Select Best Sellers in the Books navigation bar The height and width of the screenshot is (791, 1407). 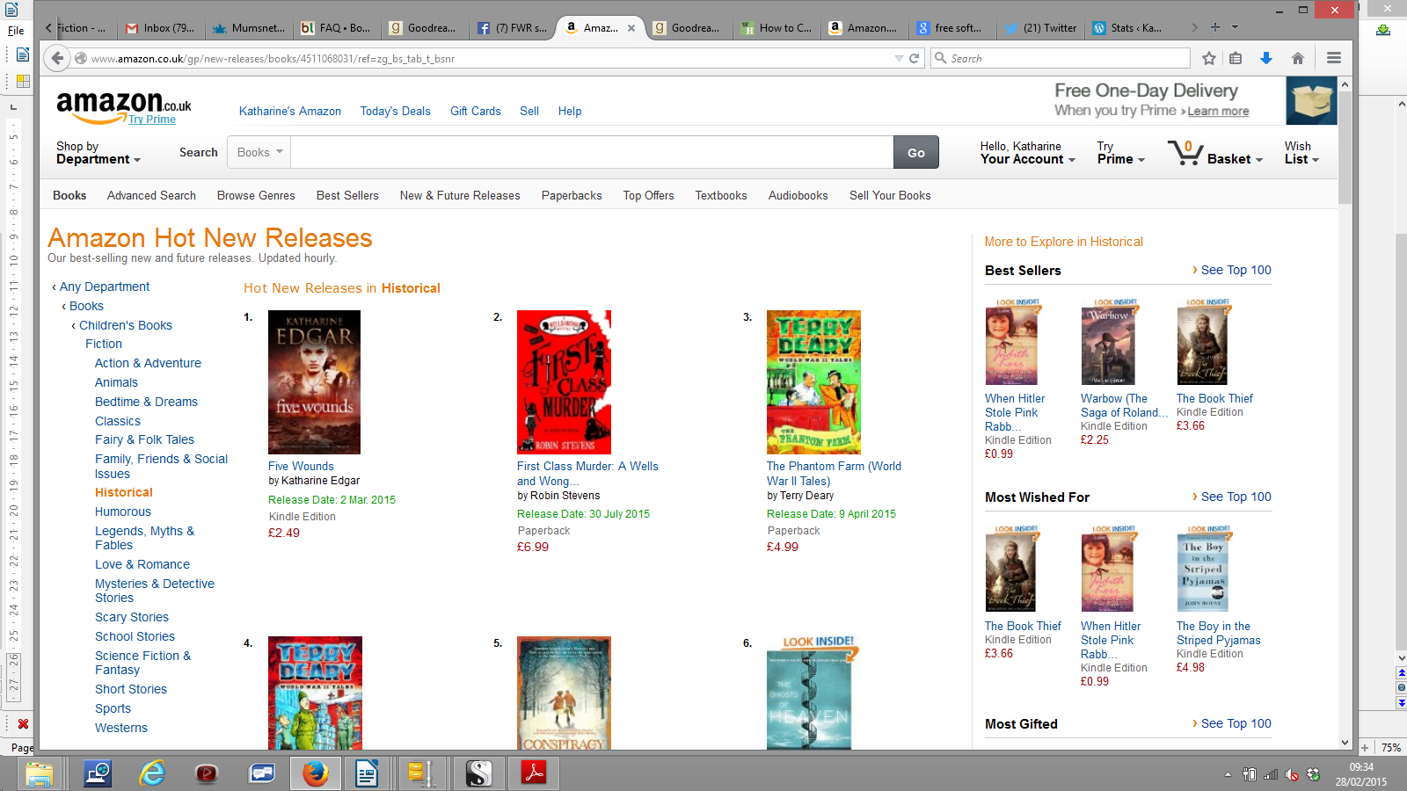coord(347,195)
